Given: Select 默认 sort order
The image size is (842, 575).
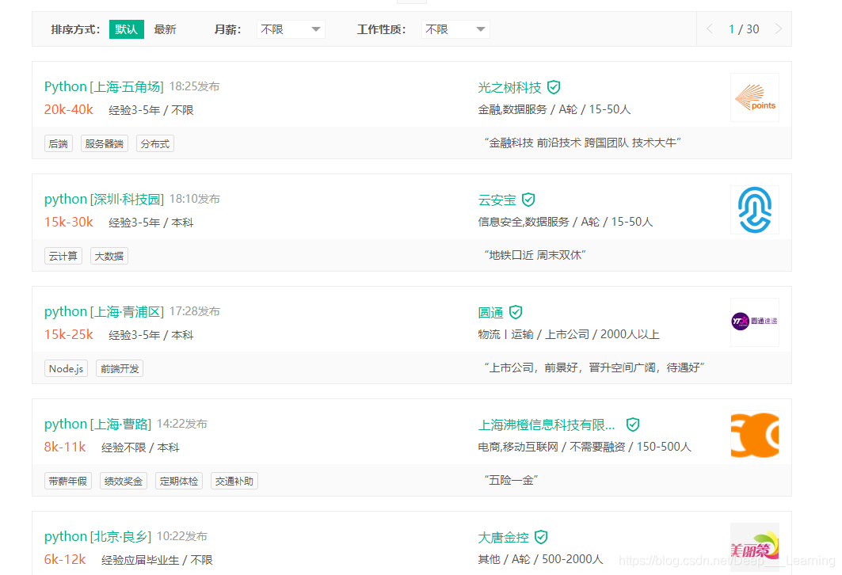Looking at the screenshot, I should [x=126, y=29].
